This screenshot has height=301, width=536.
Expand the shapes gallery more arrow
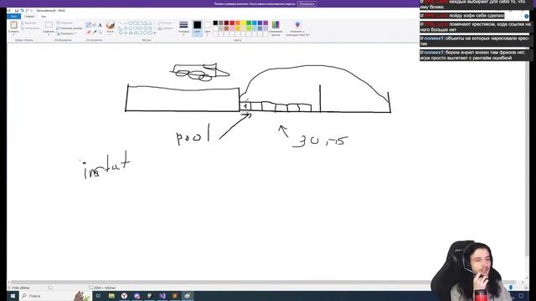tap(155, 33)
